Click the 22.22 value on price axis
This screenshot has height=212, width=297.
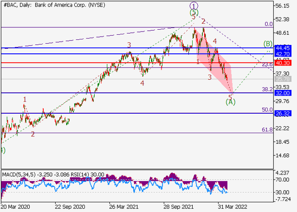point(283,128)
